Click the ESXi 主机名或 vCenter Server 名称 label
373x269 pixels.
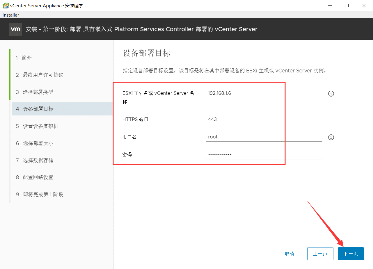(158, 97)
